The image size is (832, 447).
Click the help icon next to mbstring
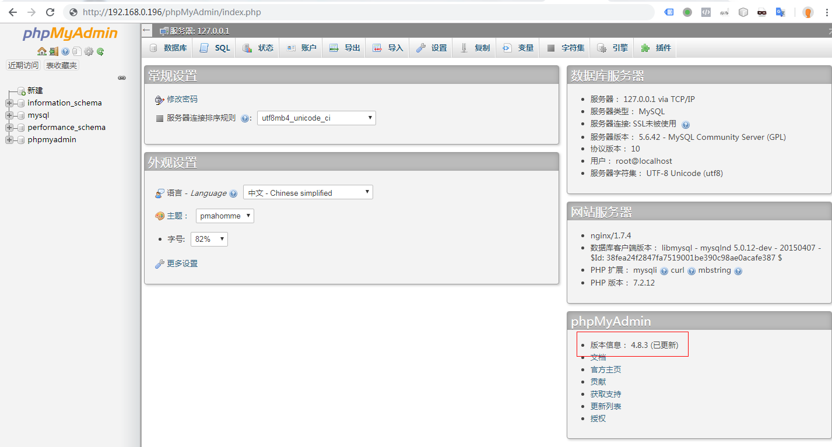pyautogui.click(x=738, y=271)
